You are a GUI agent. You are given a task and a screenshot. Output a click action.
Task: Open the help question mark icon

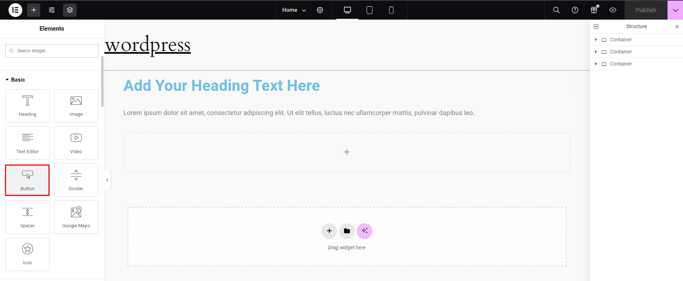coord(575,10)
